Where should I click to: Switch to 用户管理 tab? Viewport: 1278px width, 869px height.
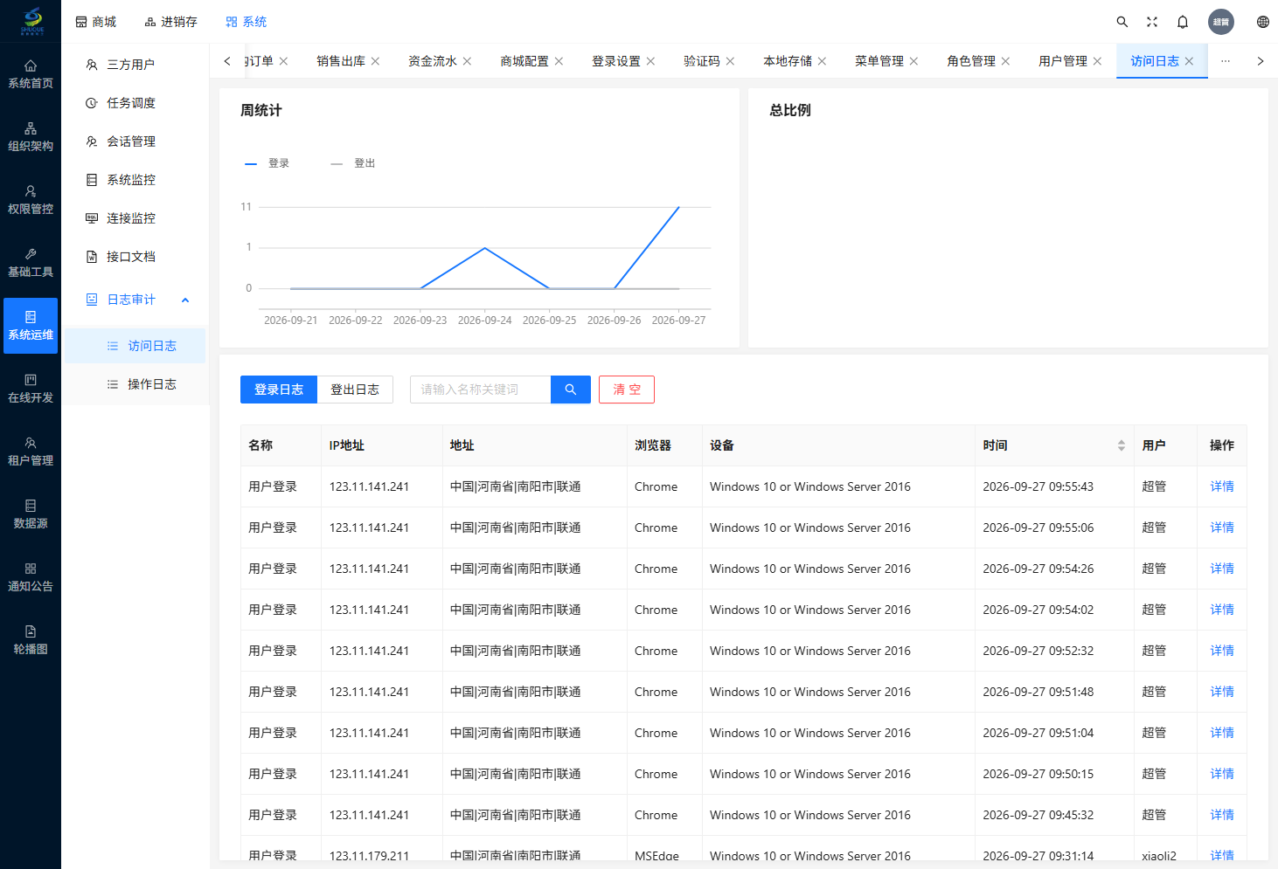click(1062, 61)
